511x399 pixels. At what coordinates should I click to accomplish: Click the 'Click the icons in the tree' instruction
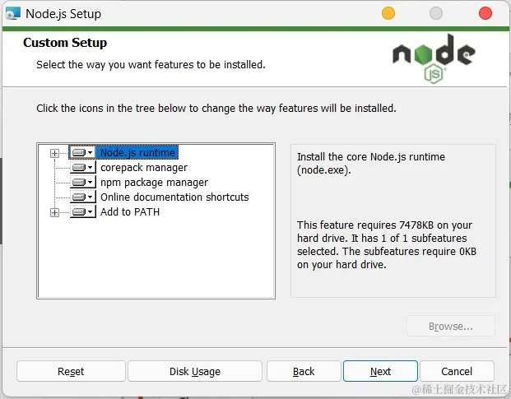[x=216, y=108]
